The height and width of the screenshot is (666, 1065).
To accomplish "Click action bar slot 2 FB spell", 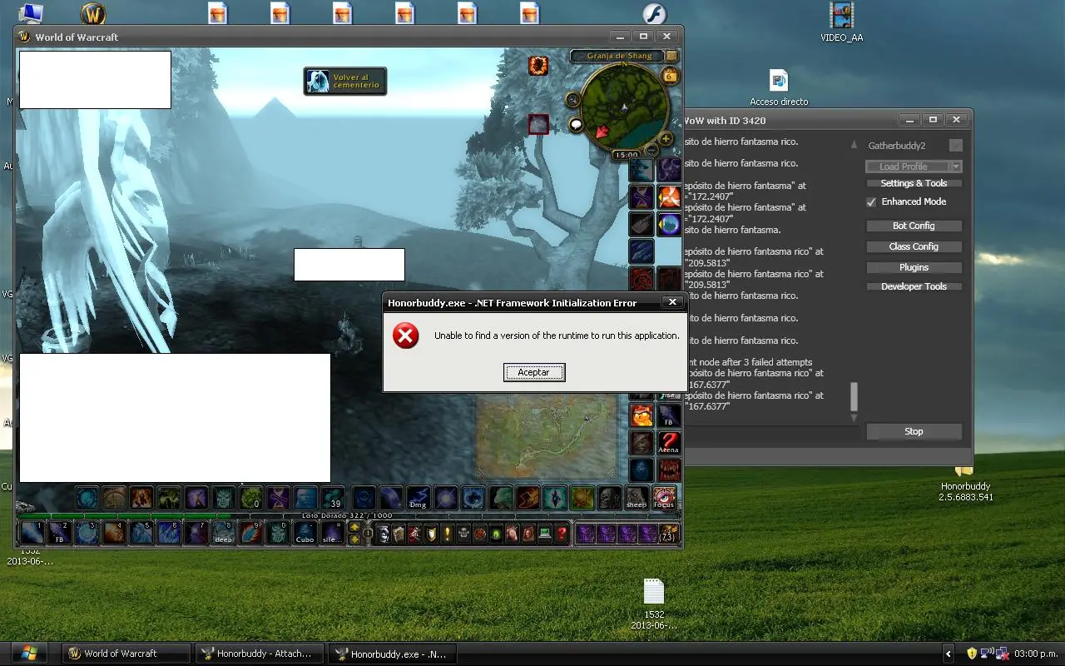I will click(59, 533).
